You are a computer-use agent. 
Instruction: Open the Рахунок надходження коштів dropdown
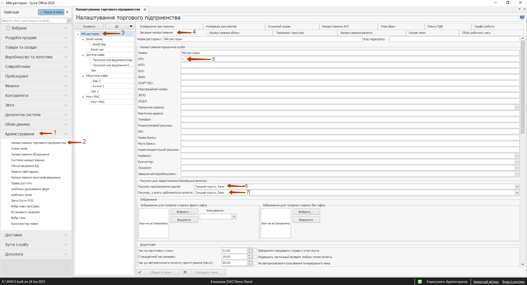(x=517, y=187)
